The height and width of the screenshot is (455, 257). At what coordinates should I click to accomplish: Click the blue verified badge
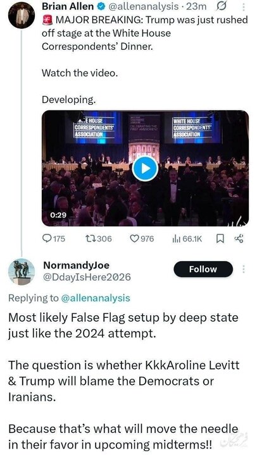click(100, 6)
